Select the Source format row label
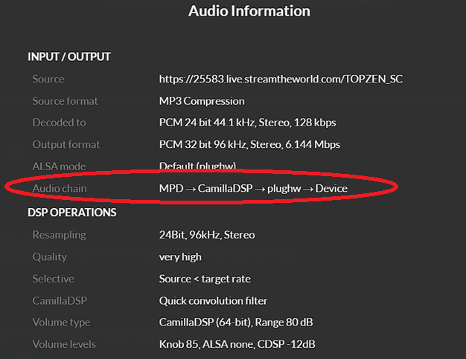 [65, 100]
